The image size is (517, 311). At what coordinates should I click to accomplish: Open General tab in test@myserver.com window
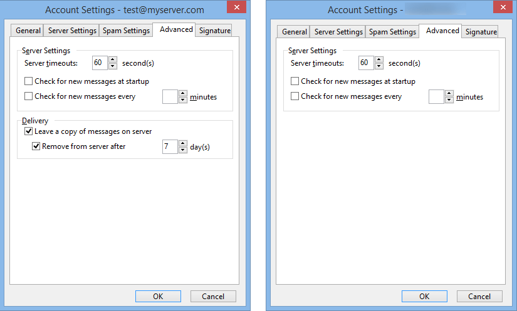click(x=27, y=31)
